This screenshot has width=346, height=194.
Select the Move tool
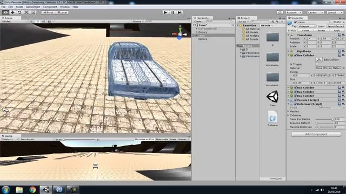[x=12, y=12]
